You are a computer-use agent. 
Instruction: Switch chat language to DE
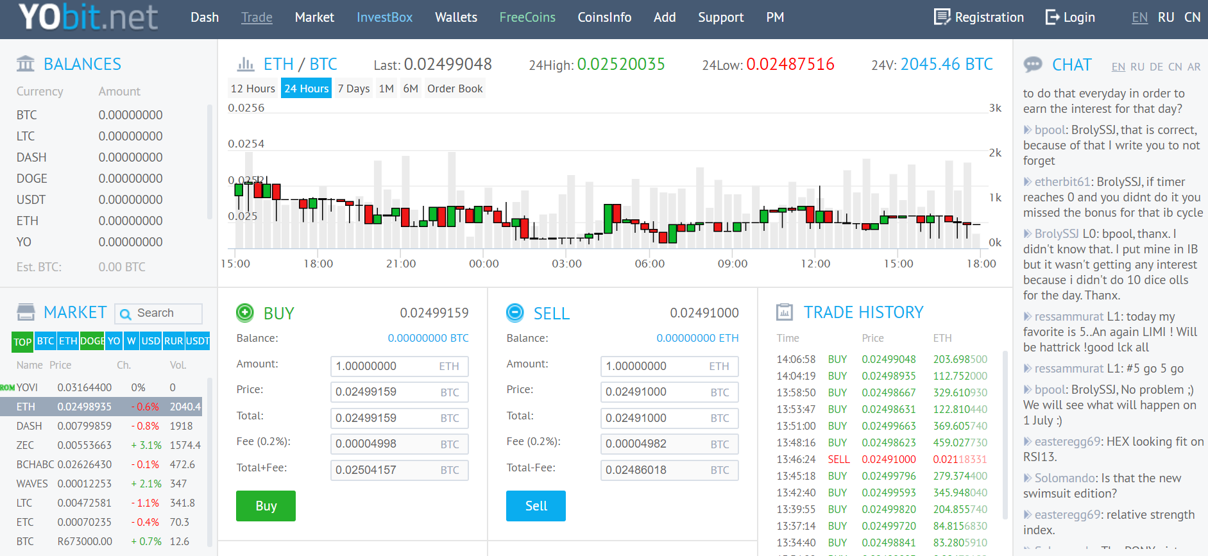(1156, 67)
